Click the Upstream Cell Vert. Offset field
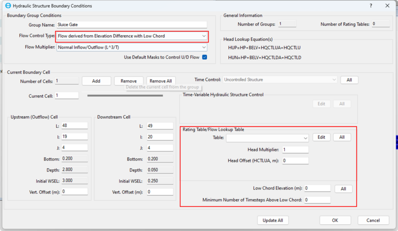This screenshot has width=398, height=231. (75, 191)
